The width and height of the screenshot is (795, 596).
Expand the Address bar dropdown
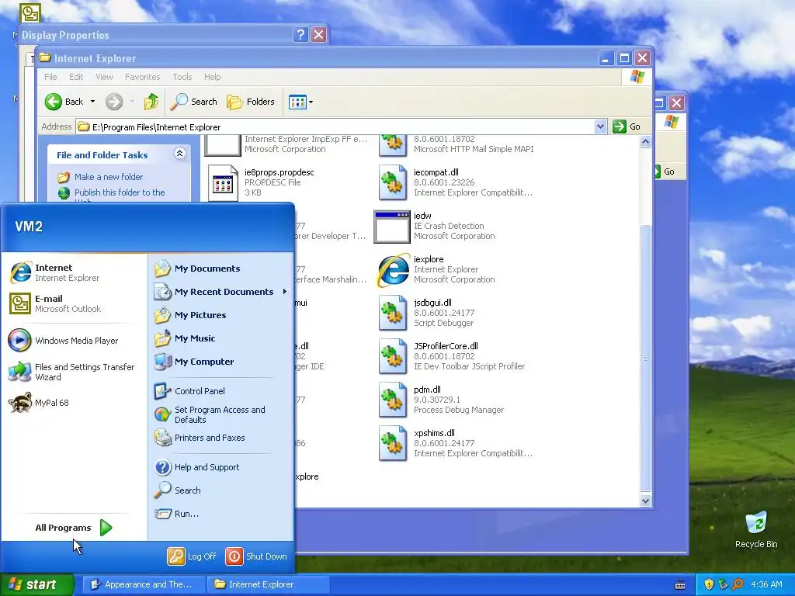tap(600, 126)
